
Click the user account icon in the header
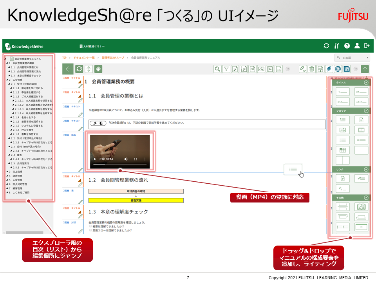click(357, 46)
